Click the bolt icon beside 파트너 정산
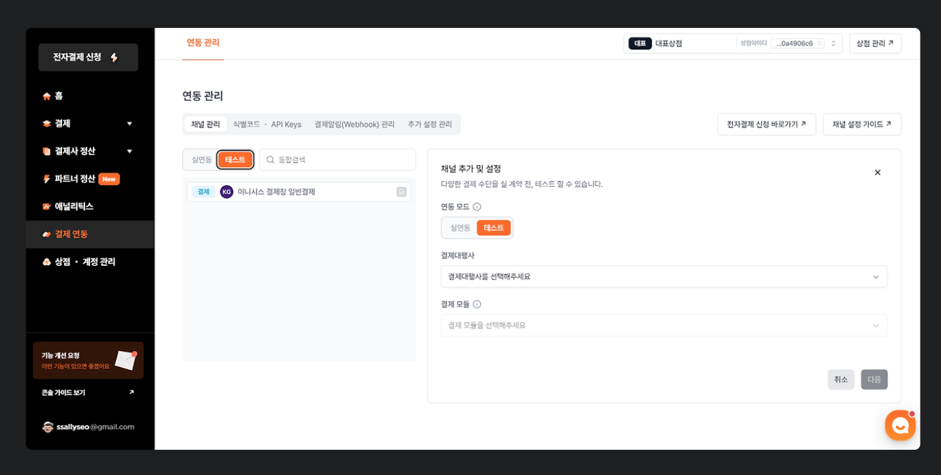The height and width of the screenshot is (475, 941). pos(46,179)
